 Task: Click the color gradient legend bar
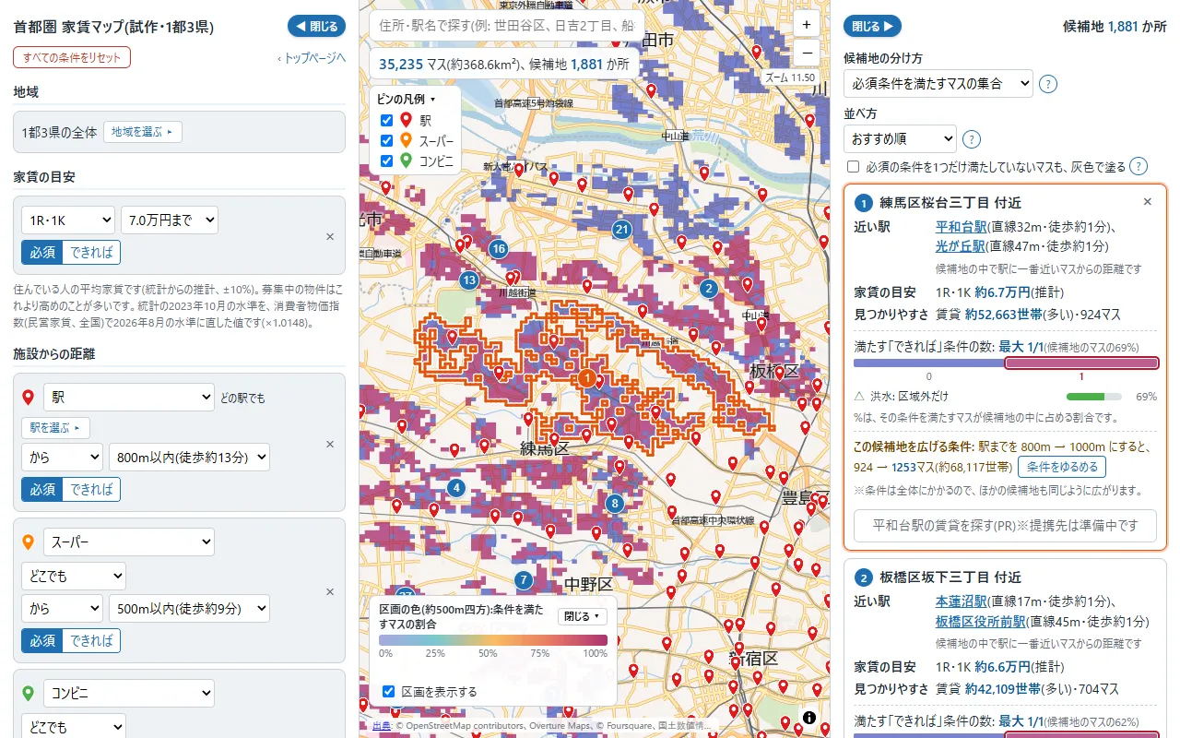coord(493,639)
